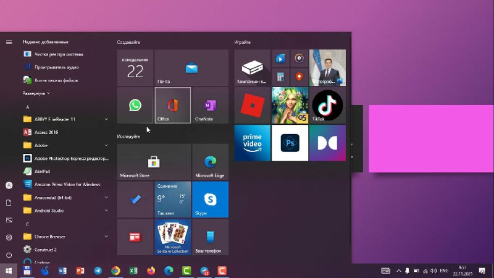The width and height of the screenshot is (494, 278).
Task: Open Google Chrome from the taskbar
Action: 115,271
